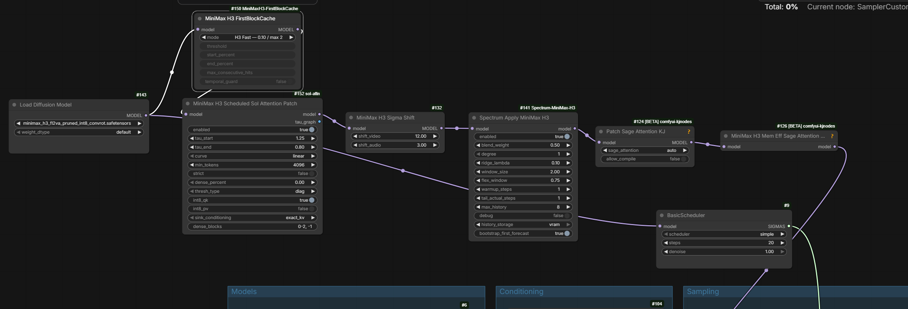Collapse the BasicScheduler node dot
Viewport: 908px width, 309px height.
662,215
